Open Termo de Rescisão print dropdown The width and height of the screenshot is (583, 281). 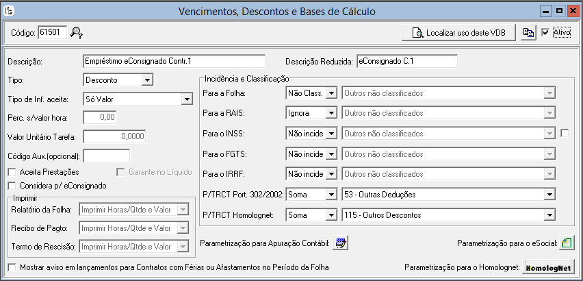click(183, 246)
